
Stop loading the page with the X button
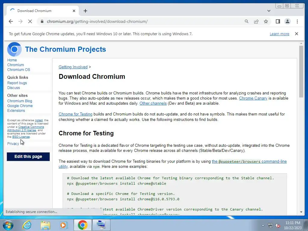tap(30, 21)
